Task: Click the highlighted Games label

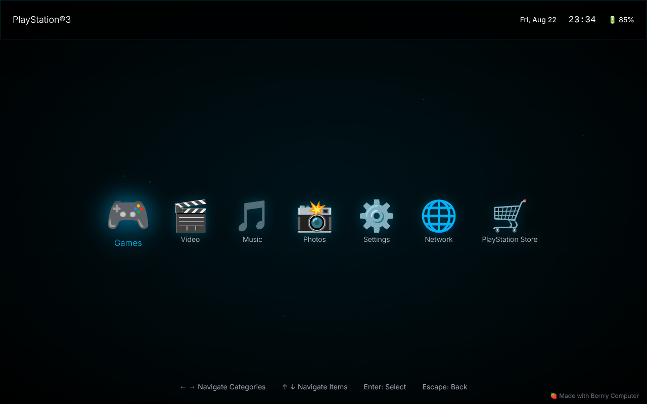Action: (x=128, y=243)
